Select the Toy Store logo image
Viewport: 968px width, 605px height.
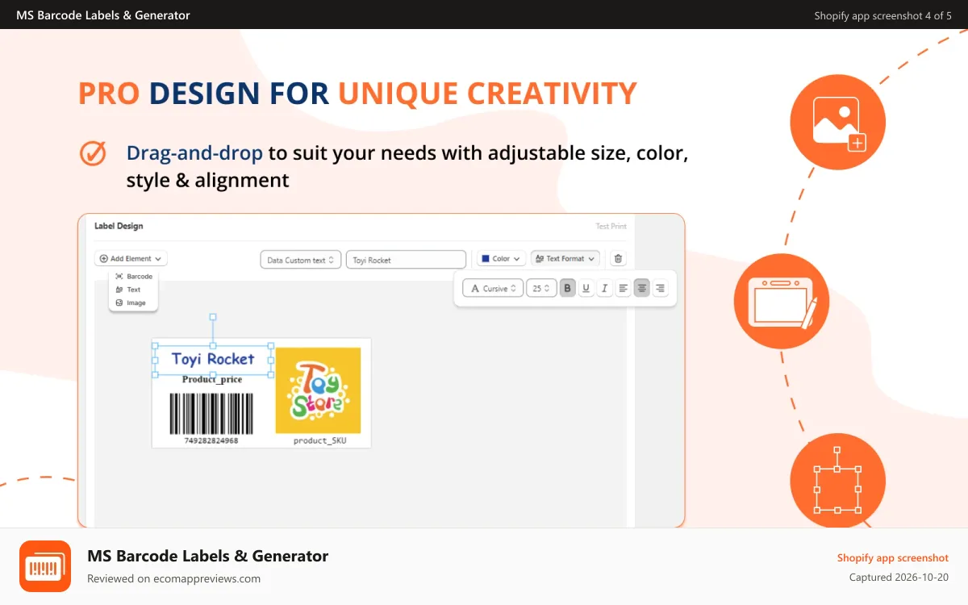[318, 390]
